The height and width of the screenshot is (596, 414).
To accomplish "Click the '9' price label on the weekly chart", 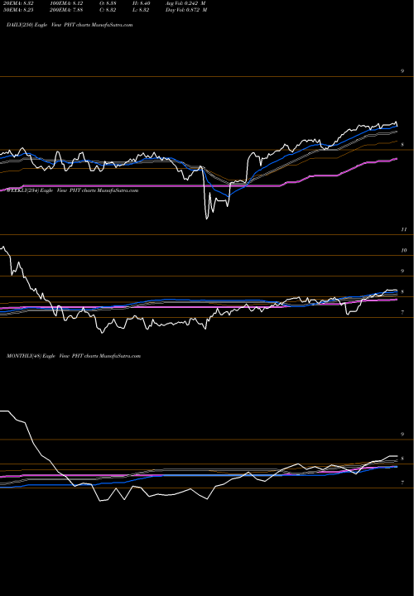I will point(402,271).
